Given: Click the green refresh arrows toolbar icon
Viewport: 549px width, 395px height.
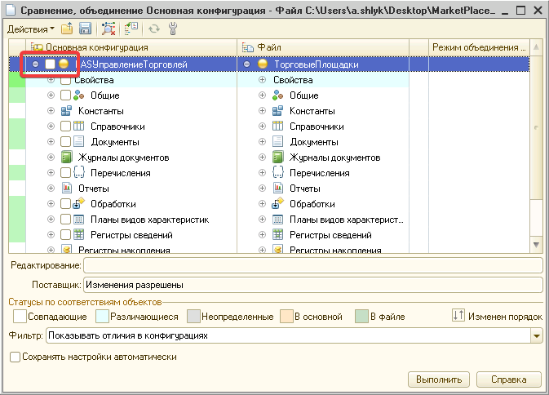Looking at the screenshot, I should 154,29.
